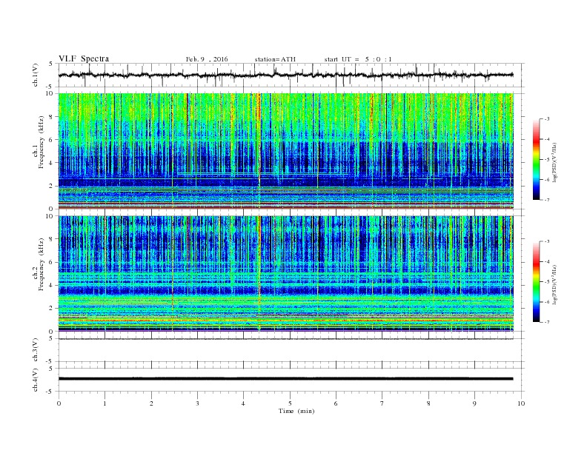Click the "VLF Spectra" title text
The image size is (587, 453).
(x=84, y=58)
